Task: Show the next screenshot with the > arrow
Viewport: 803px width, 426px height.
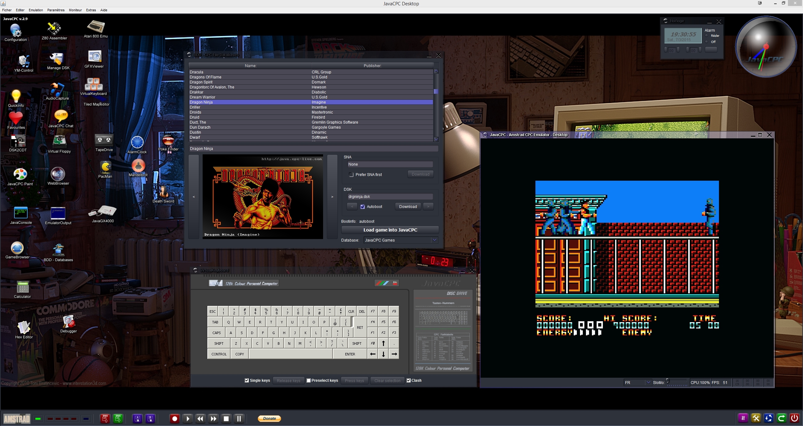Action: coord(332,197)
